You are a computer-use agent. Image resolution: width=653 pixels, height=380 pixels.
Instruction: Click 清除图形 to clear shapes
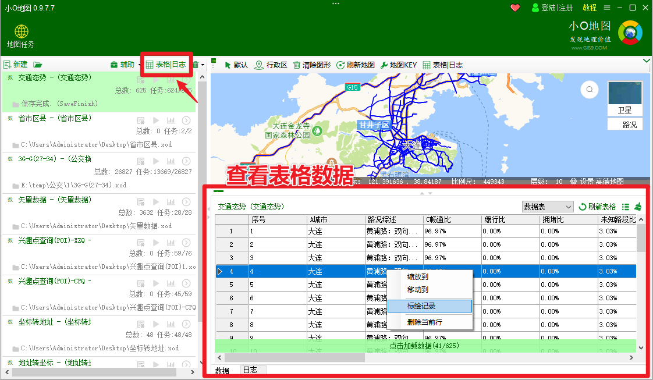point(312,65)
